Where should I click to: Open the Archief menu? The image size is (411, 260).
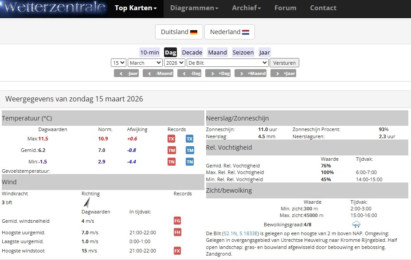pyautogui.click(x=246, y=8)
